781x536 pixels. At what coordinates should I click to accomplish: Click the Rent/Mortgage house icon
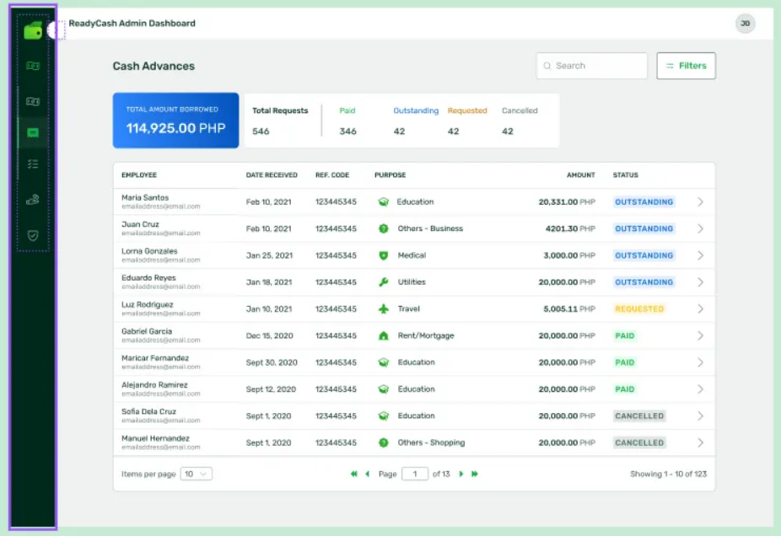coord(383,336)
